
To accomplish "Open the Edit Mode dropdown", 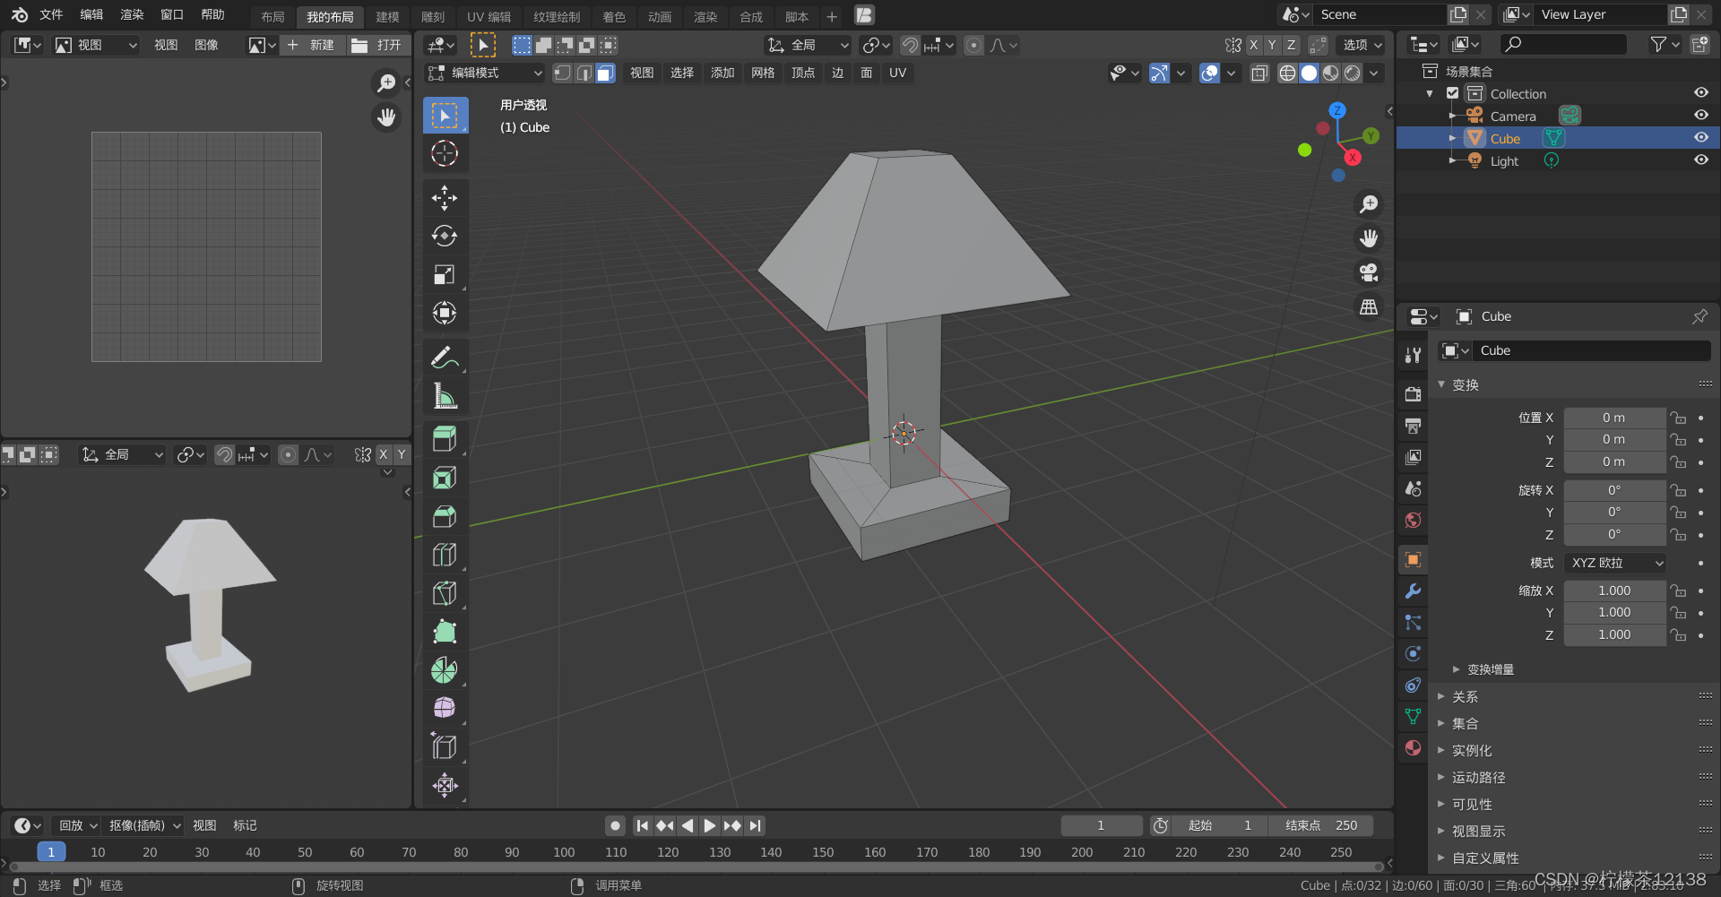I will (x=485, y=73).
